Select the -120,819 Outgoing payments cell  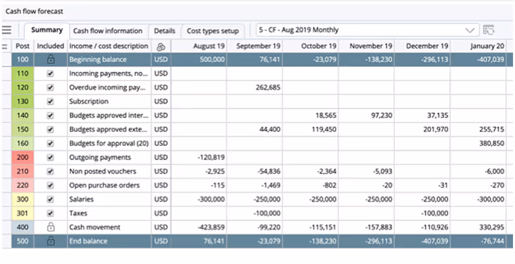[x=199, y=158]
